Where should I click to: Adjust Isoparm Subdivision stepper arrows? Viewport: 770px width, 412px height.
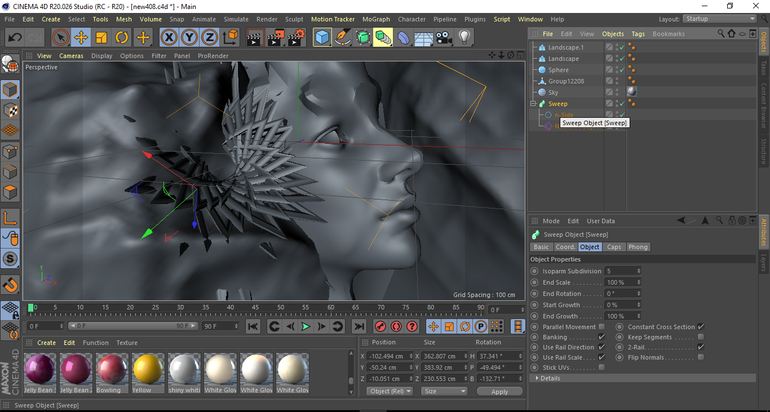(x=639, y=271)
